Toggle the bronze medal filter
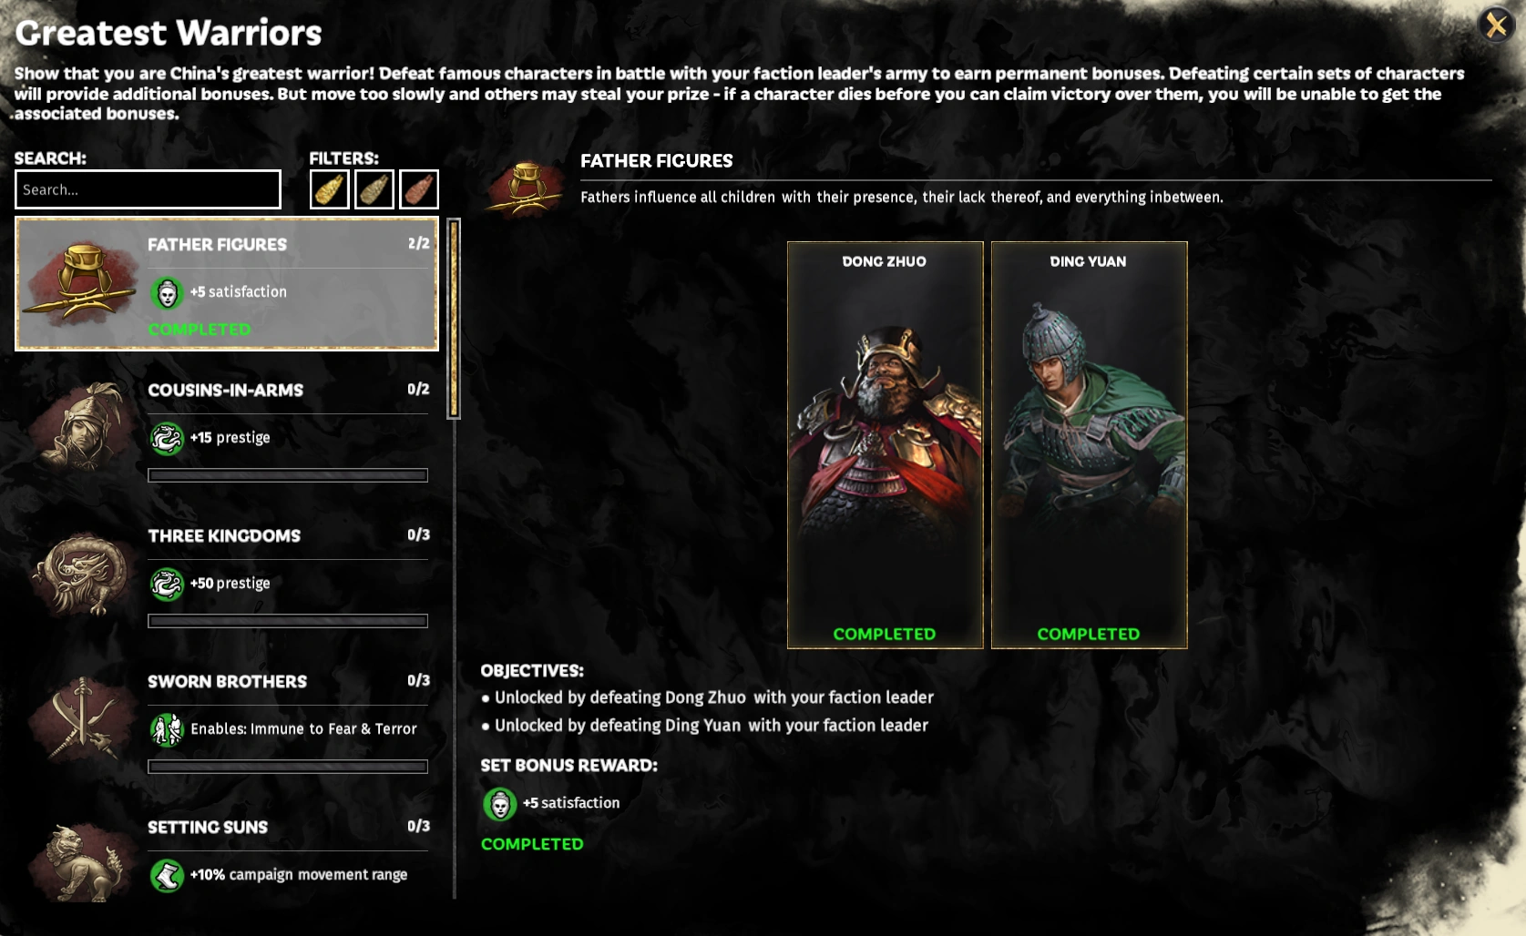1526x936 pixels. click(418, 189)
